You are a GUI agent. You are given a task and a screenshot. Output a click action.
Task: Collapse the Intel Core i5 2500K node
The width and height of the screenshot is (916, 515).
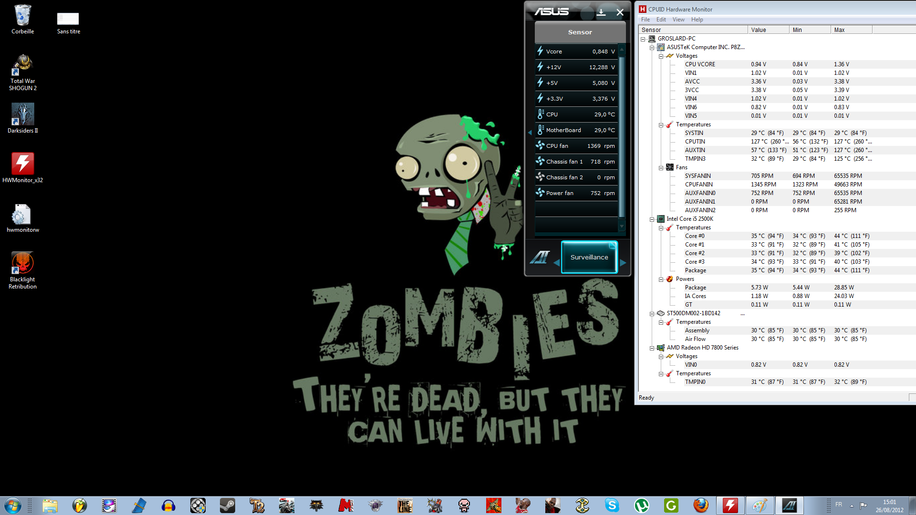(652, 219)
